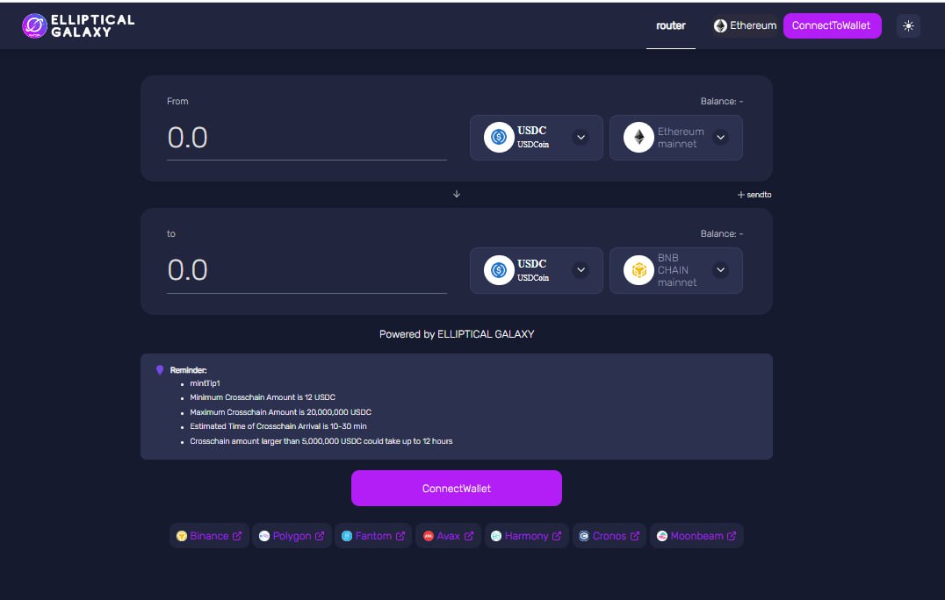Open the Ethereum network selector in header
This screenshot has height=600, width=945.
[x=745, y=26]
